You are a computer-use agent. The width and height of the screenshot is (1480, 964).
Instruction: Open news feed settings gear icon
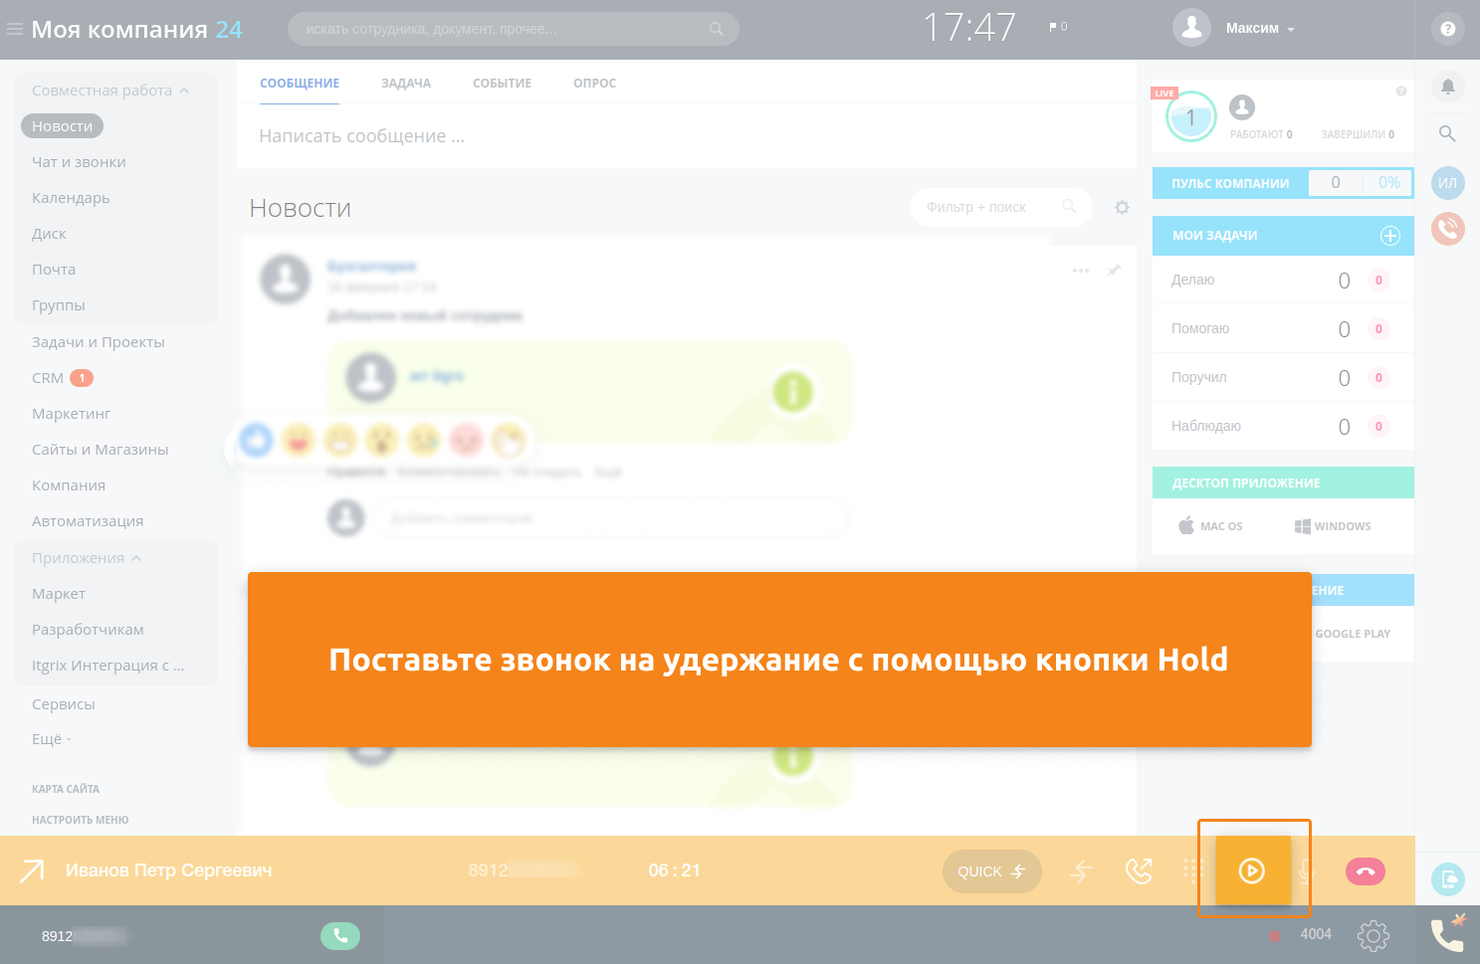[1122, 207]
